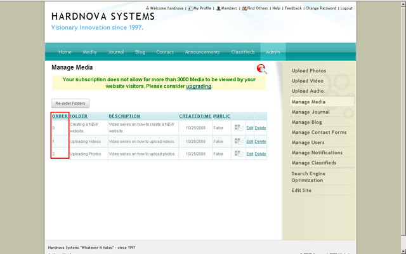The width and height of the screenshot is (406, 254).
Task: Go to the Classifieds navigation tab
Action: tap(243, 52)
